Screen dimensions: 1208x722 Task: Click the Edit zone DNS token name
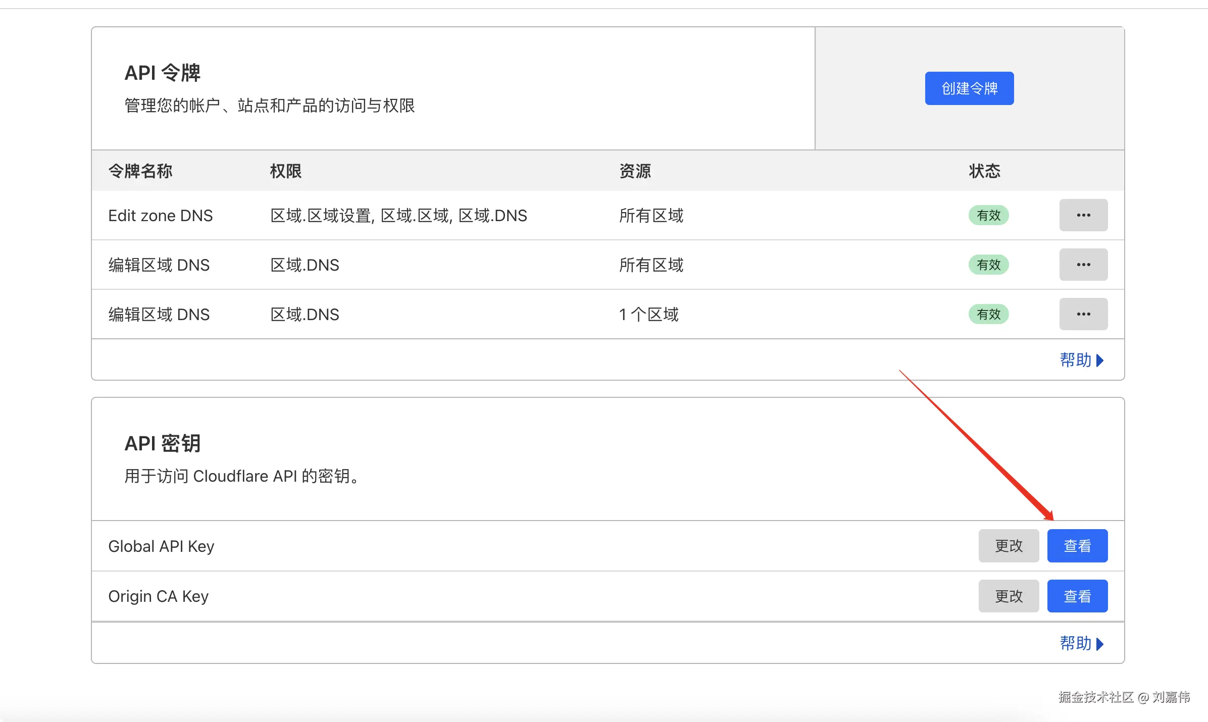point(160,216)
